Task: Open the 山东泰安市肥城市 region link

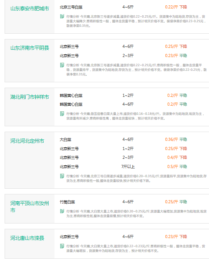Action: [30, 8]
